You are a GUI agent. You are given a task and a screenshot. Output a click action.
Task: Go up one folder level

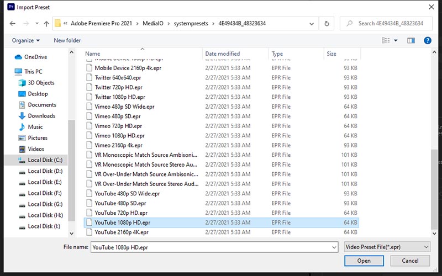coord(46,24)
